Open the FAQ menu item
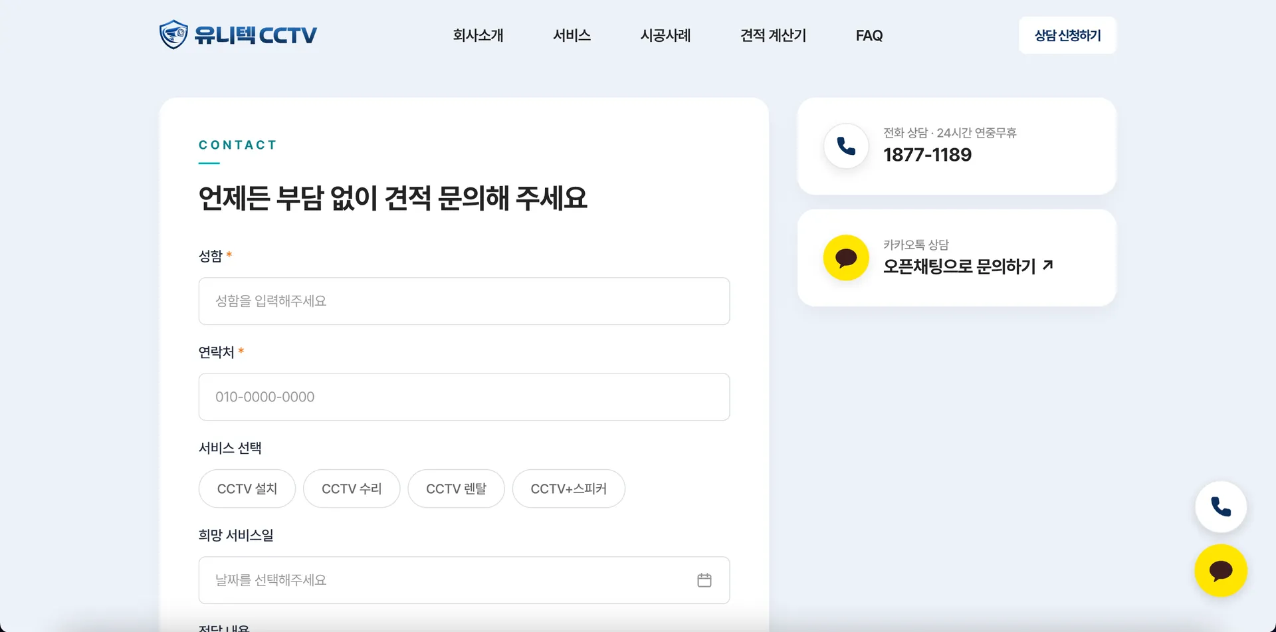The image size is (1276, 632). click(869, 35)
